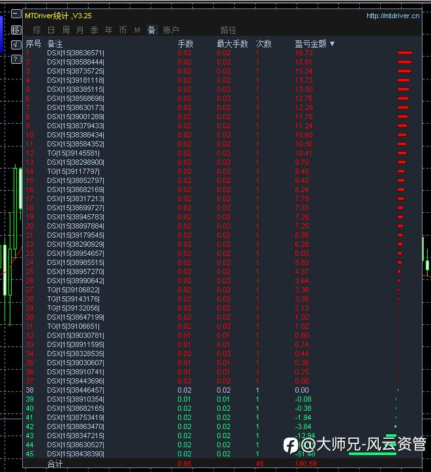The height and width of the screenshot is (472, 431).
Task: Select row TG|15|39117797|
Action: point(222,171)
